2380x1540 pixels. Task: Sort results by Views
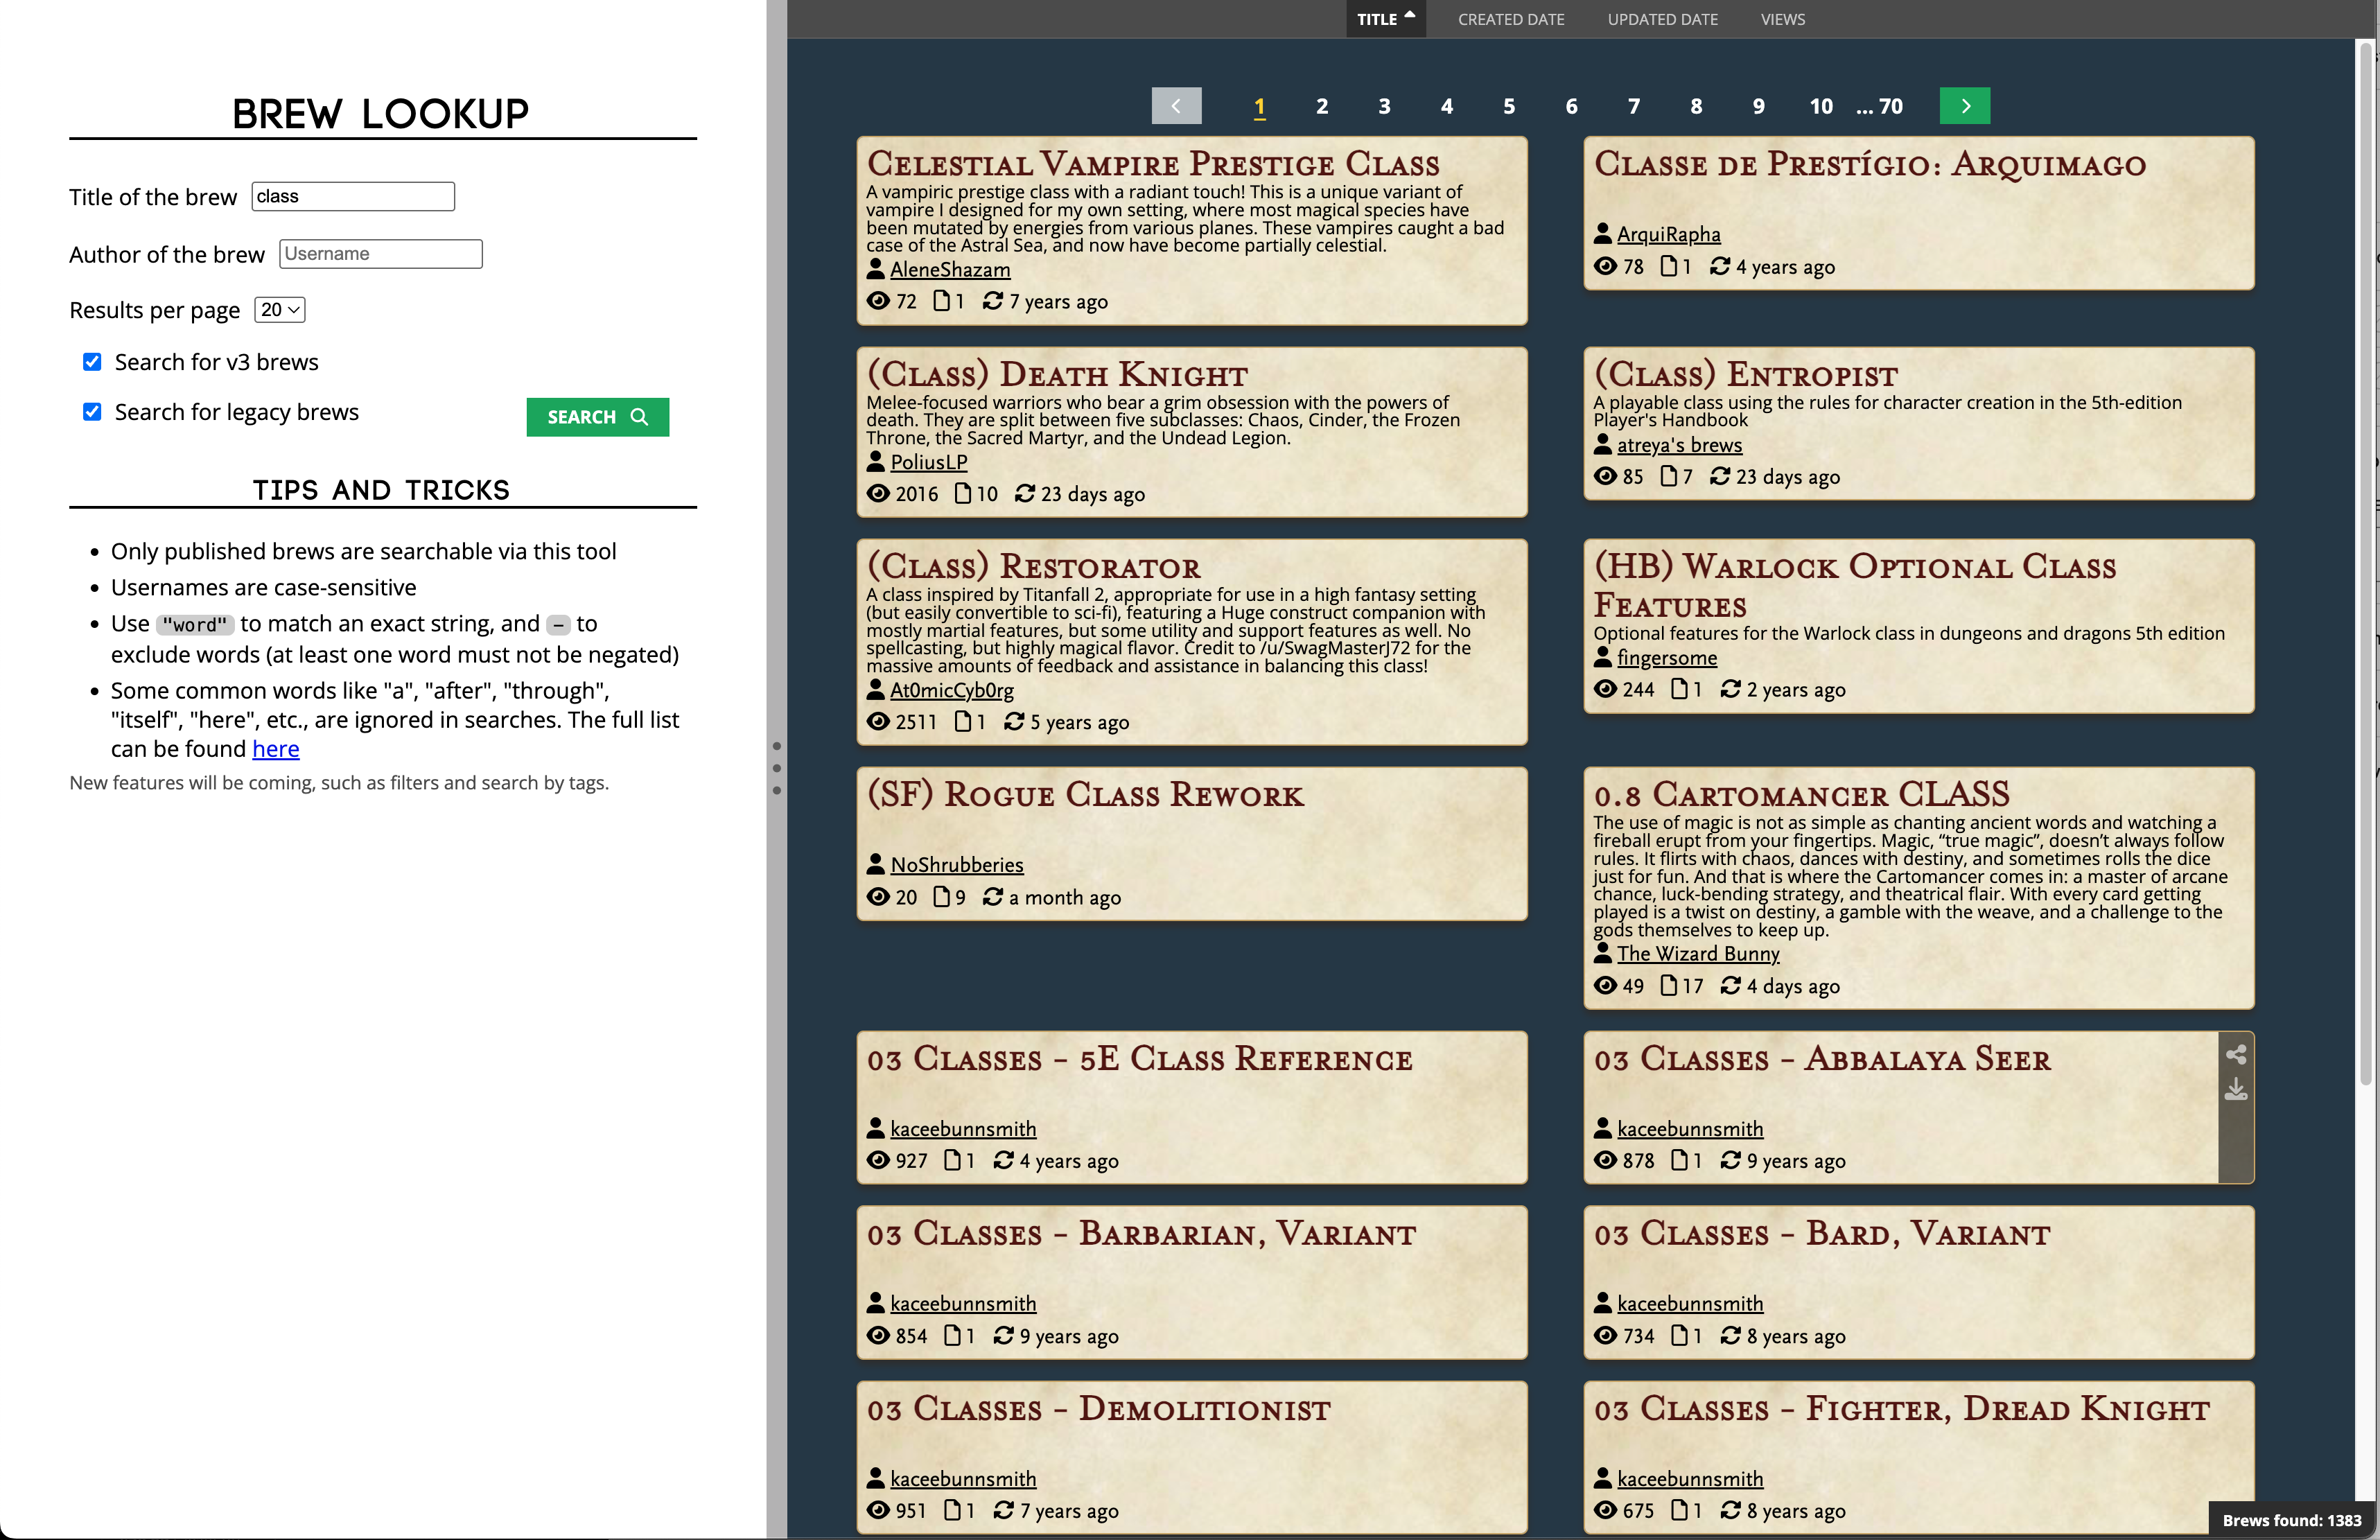coord(1782,19)
